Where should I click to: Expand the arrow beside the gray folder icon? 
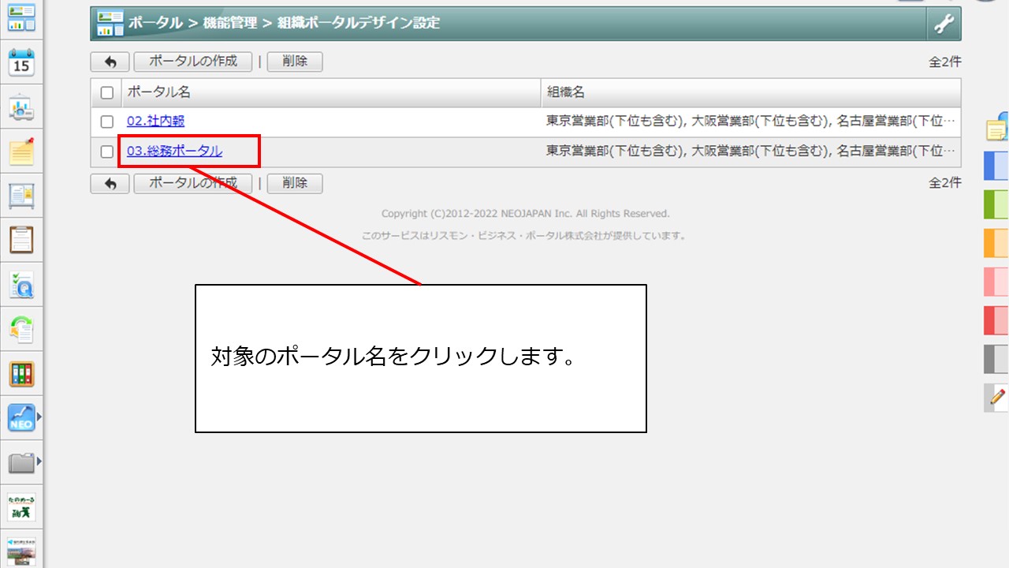(39, 461)
